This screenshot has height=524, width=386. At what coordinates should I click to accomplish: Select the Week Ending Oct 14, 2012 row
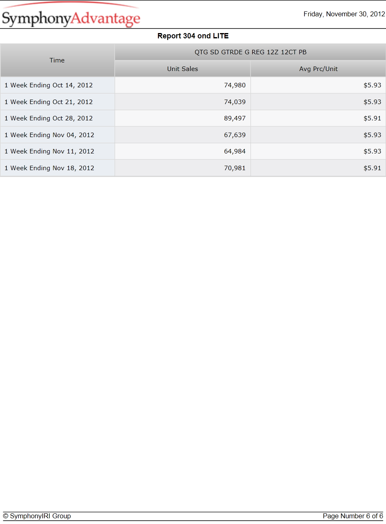(x=193, y=85)
